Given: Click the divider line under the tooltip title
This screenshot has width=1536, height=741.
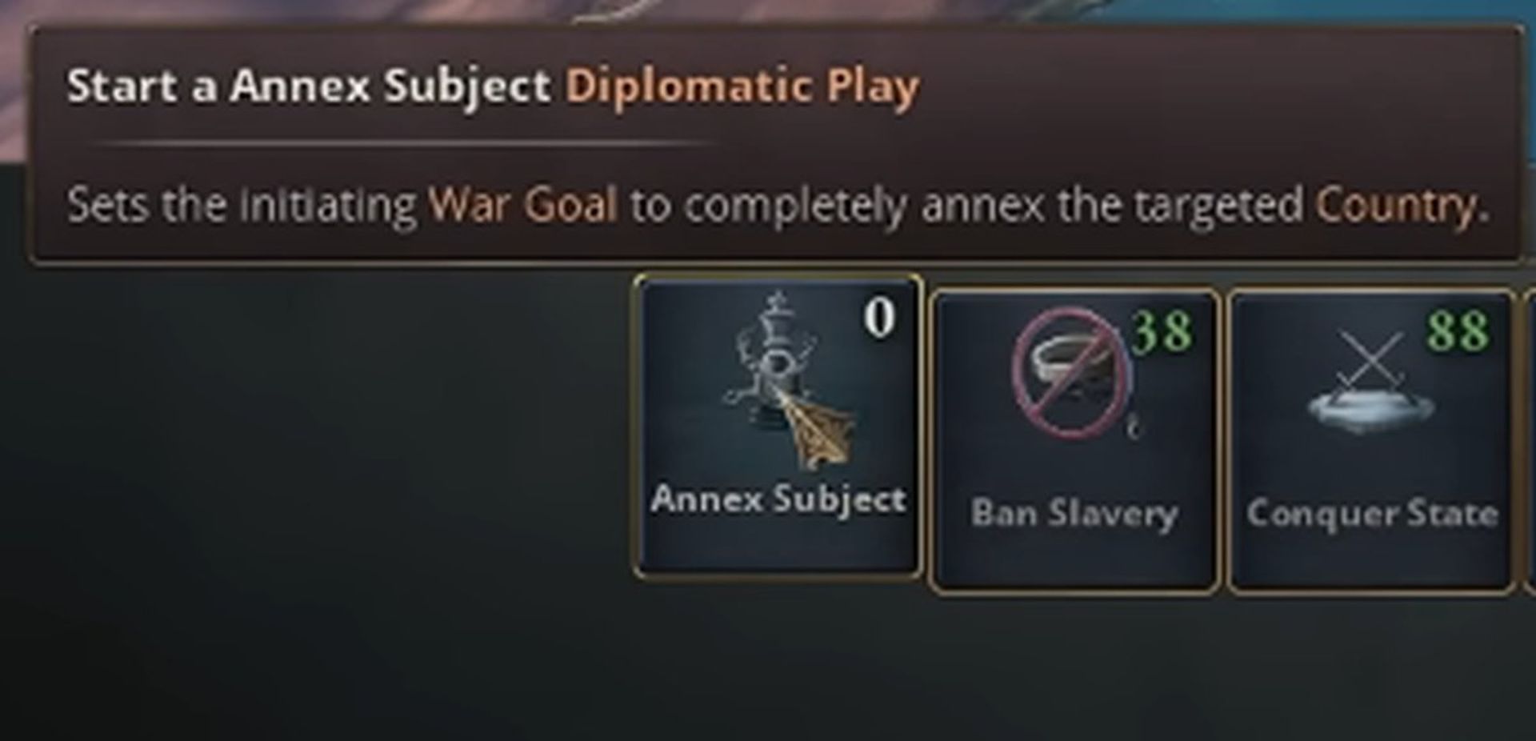Looking at the screenshot, I should tap(400, 143).
